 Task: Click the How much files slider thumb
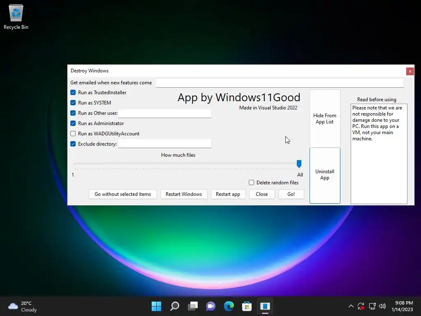(x=299, y=164)
